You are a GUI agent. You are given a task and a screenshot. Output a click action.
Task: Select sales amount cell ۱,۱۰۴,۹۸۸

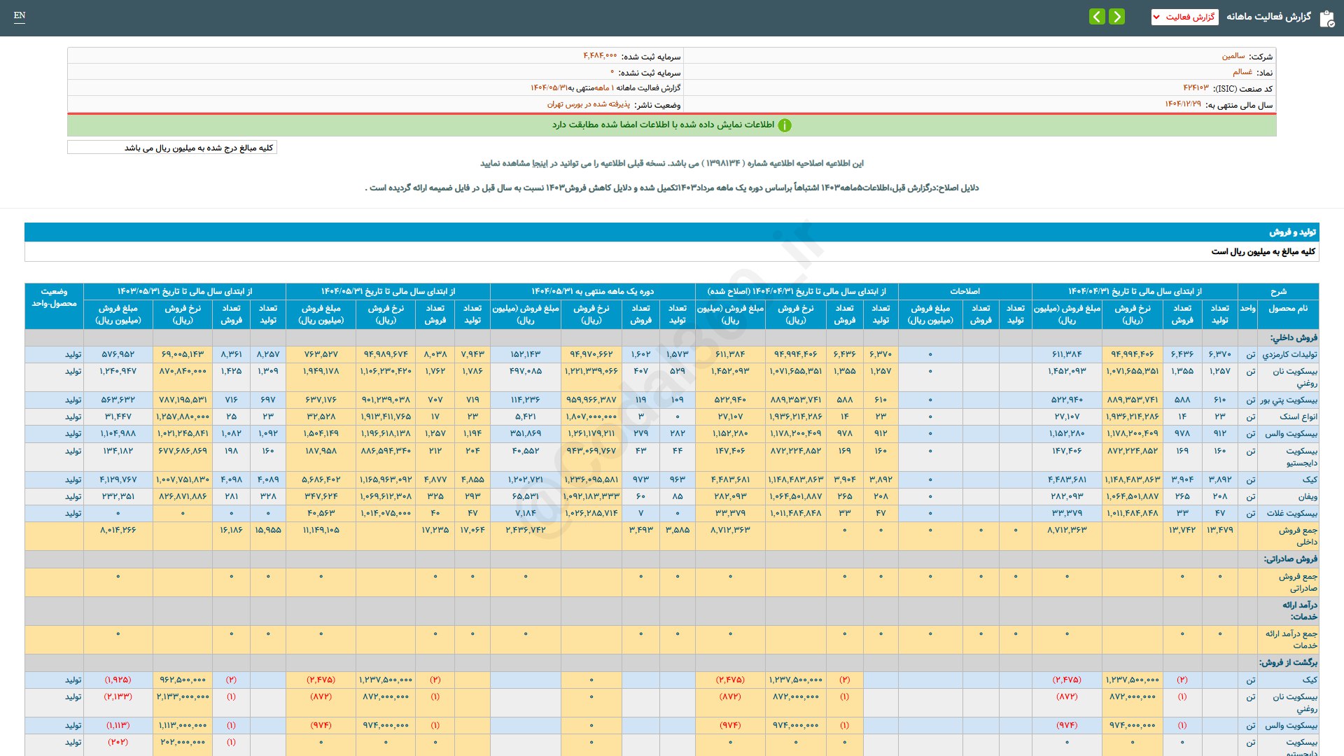(118, 434)
